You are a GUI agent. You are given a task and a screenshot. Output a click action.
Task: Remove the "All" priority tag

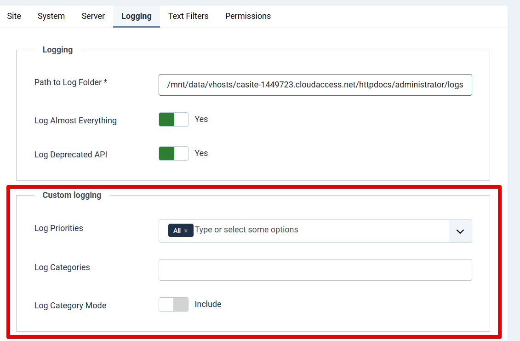tap(186, 231)
